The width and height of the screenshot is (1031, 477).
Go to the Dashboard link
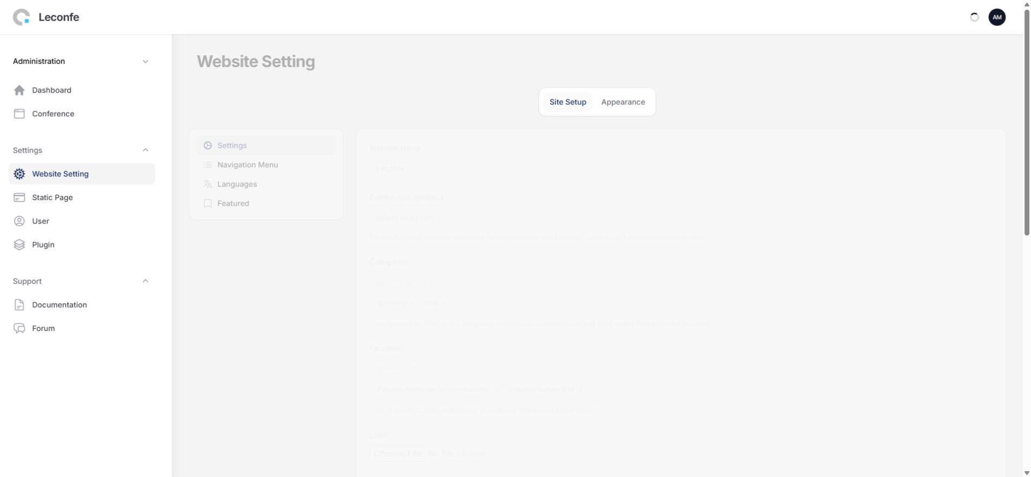82,90
